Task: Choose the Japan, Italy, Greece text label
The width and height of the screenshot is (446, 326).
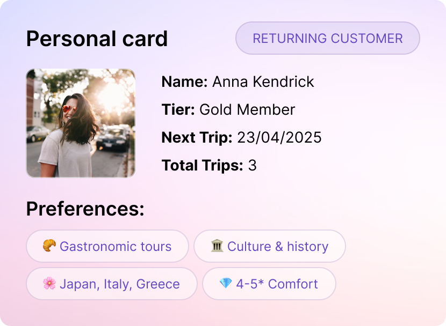Action: (119, 284)
